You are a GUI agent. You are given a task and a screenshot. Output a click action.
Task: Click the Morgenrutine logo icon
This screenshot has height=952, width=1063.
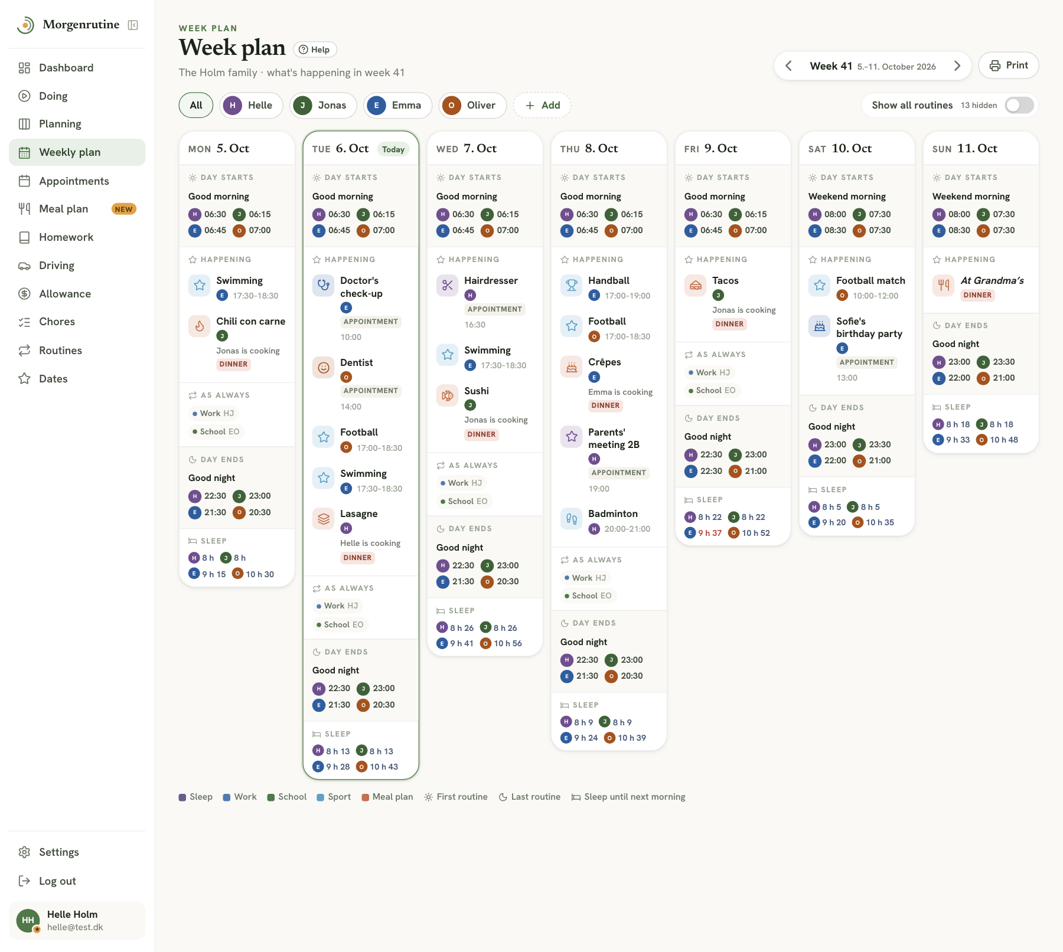(25, 25)
